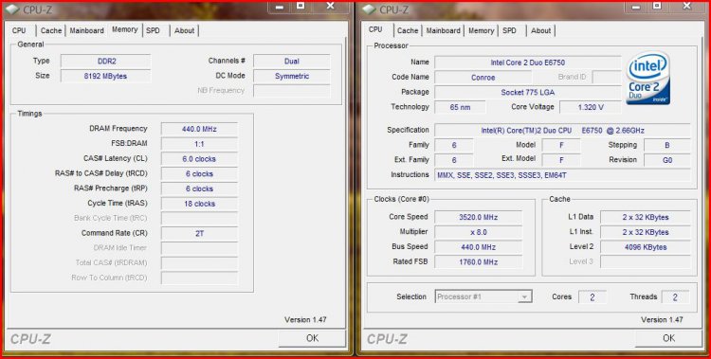Click the empty Level 3 cache field

[x=646, y=262]
